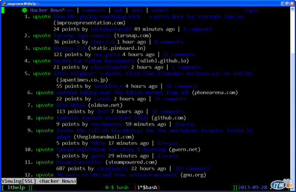Open '2 comments' on Gevent story
Screen dimensions: 296x192
pyautogui.click(x=186, y=67)
